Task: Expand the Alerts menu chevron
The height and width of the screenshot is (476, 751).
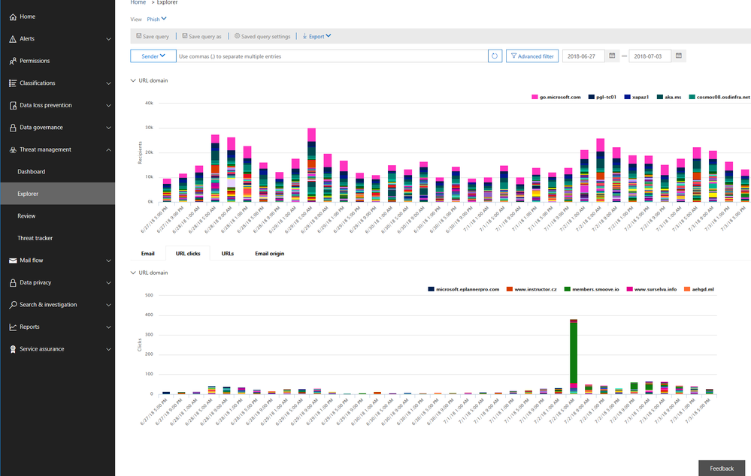Action: [108, 39]
